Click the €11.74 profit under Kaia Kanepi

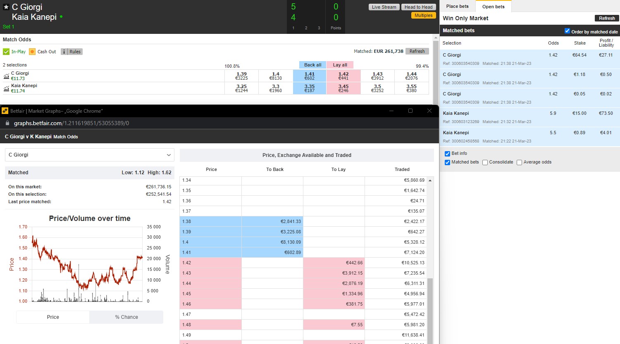click(18, 91)
